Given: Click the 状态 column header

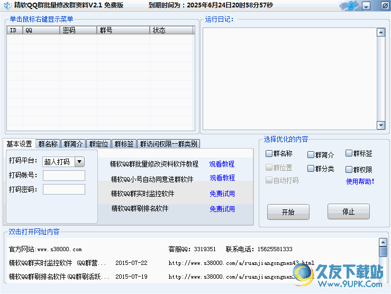Looking at the screenshot, I should pos(171,30).
